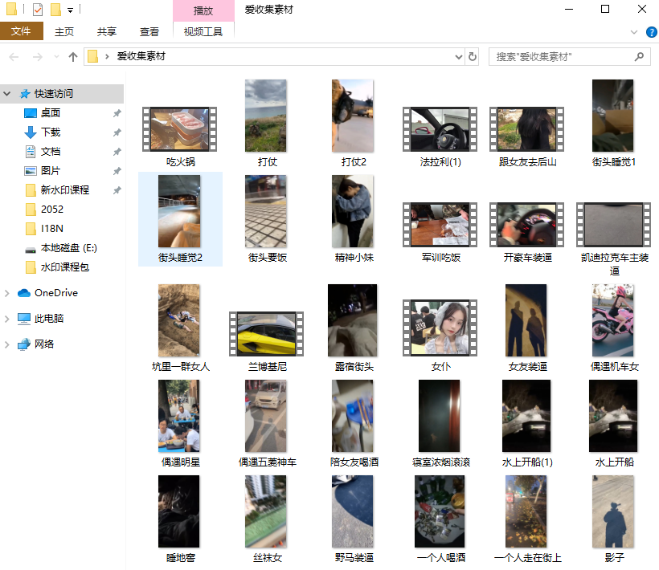Expand the ribbon with the chevron
The image size is (659, 570).
click(634, 32)
